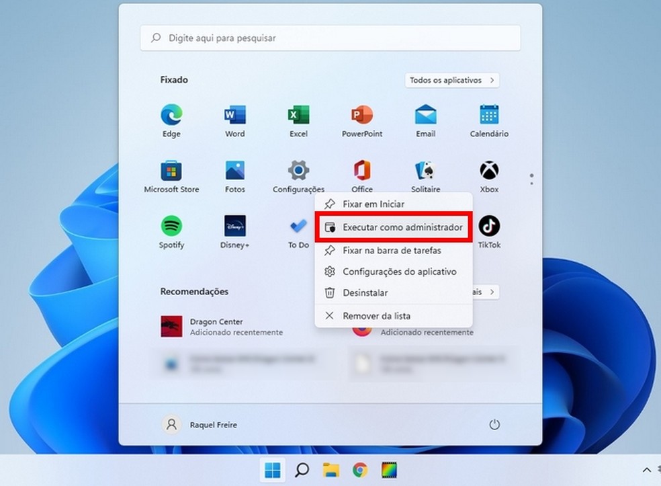Click the search magnifier in search box

[156, 38]
